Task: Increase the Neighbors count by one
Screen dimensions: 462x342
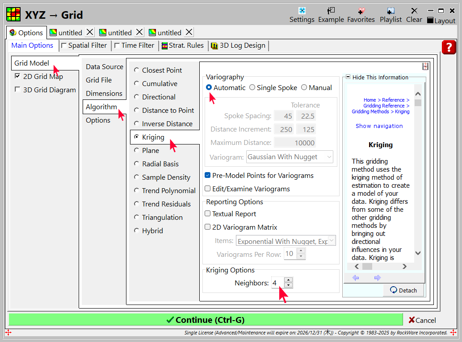Action: coord(288,280)
